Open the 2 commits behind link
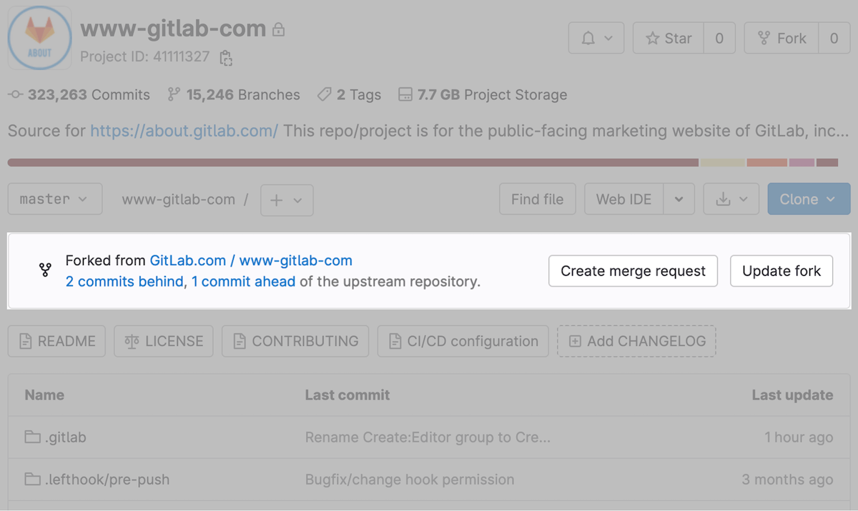 (124, 282)
